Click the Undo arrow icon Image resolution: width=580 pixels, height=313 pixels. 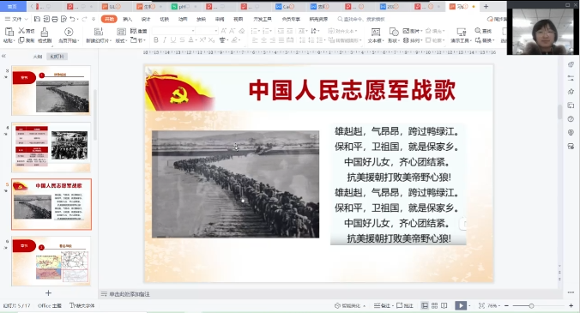coord(72,19)
